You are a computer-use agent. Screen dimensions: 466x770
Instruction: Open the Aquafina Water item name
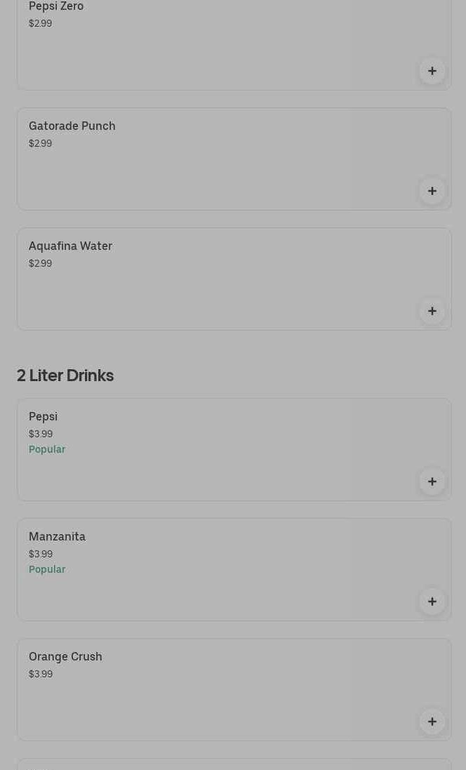point(70,246)
